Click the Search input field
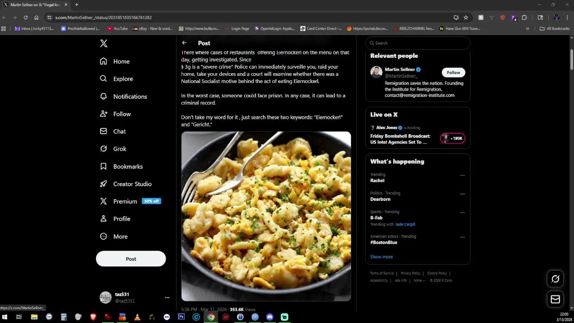Viewport: 574px width, 323px height. coord(418,43)
